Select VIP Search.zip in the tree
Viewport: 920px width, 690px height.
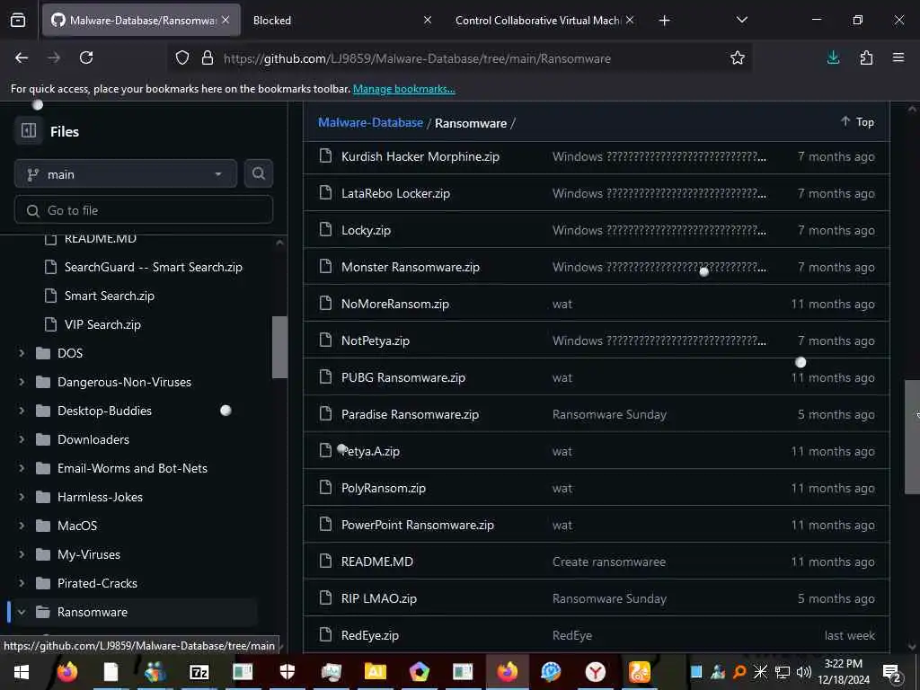[102, 324]
